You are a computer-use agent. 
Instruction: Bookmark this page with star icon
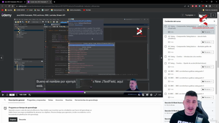189,6
